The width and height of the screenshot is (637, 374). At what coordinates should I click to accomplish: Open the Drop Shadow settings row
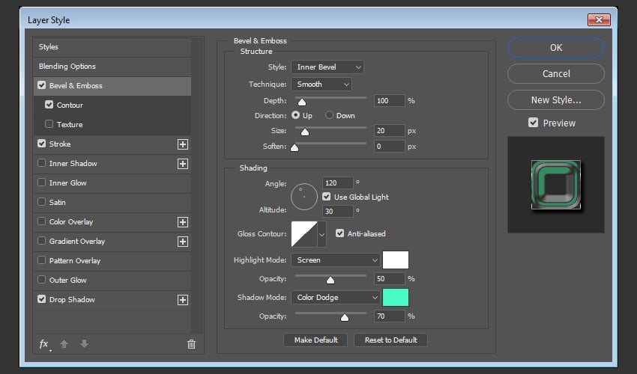(x=112, y=300)
